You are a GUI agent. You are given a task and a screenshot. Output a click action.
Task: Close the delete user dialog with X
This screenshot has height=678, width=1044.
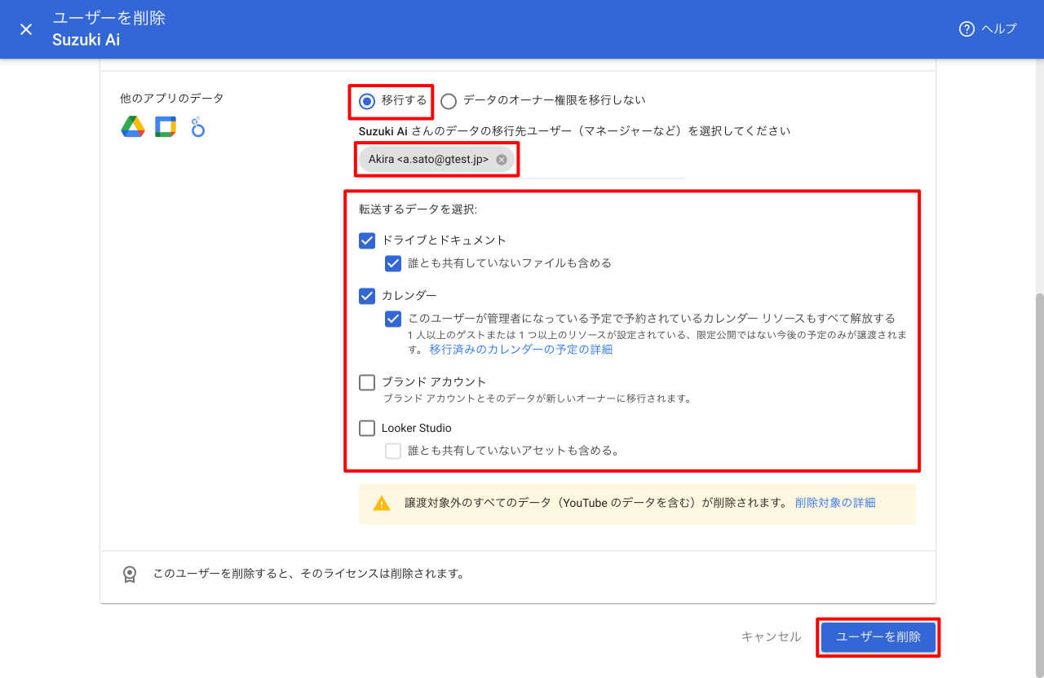click(26, 29)
